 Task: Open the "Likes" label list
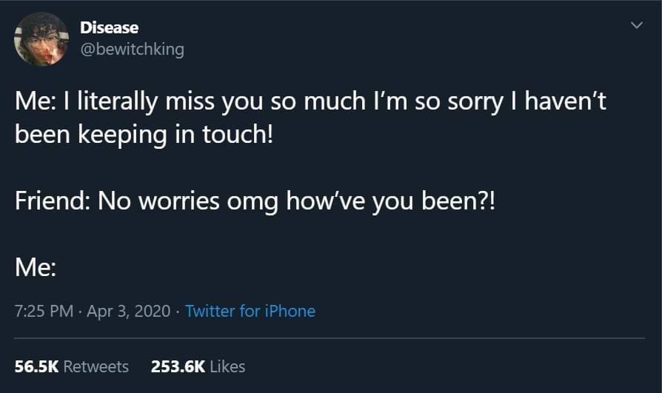click(227, 366)
